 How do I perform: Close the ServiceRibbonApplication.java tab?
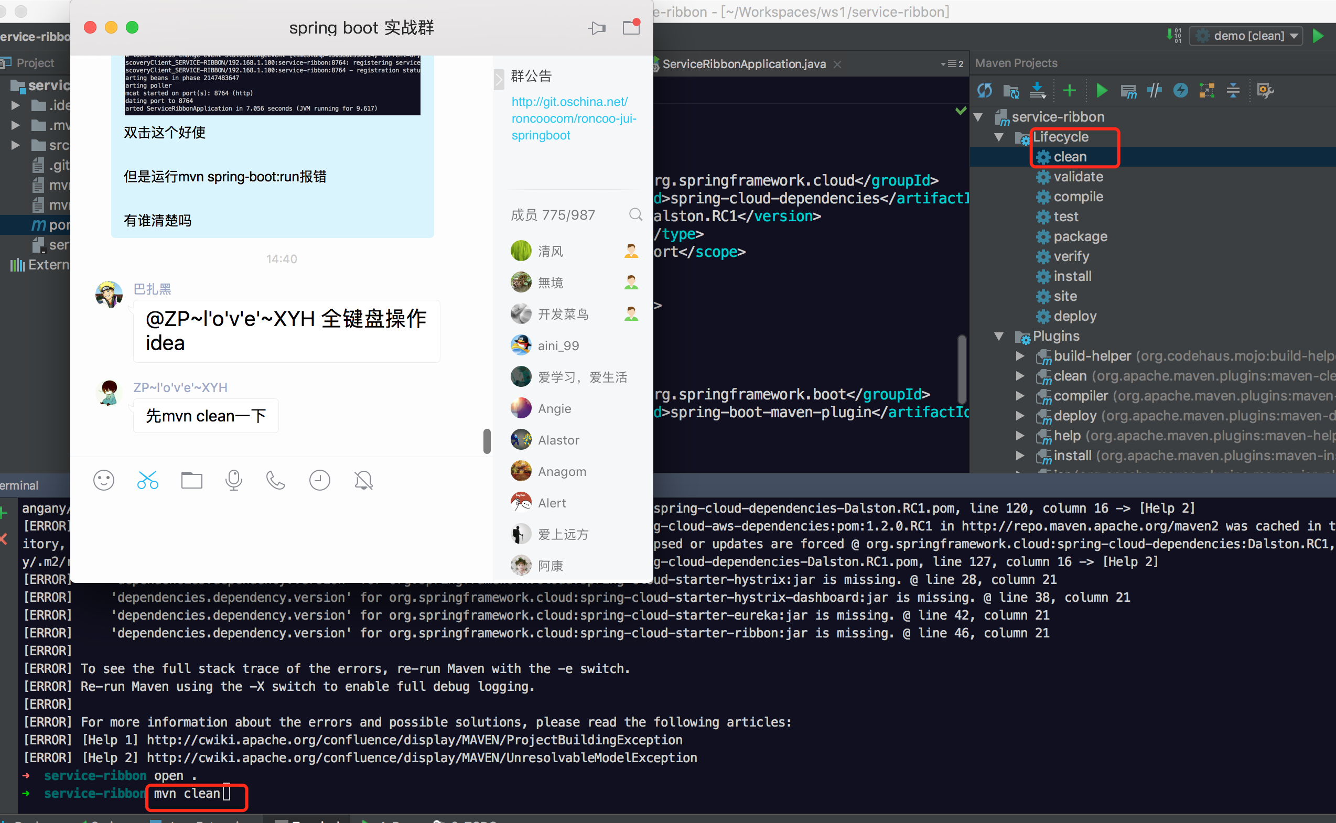coord(837,65)
